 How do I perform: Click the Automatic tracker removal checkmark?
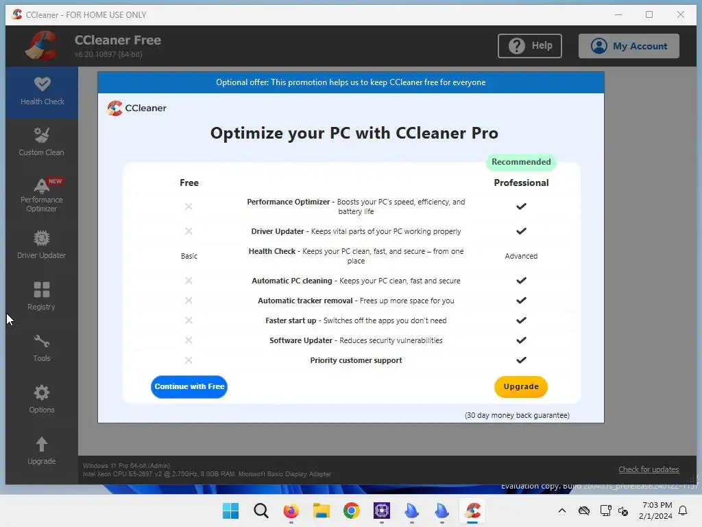point(521,301)
